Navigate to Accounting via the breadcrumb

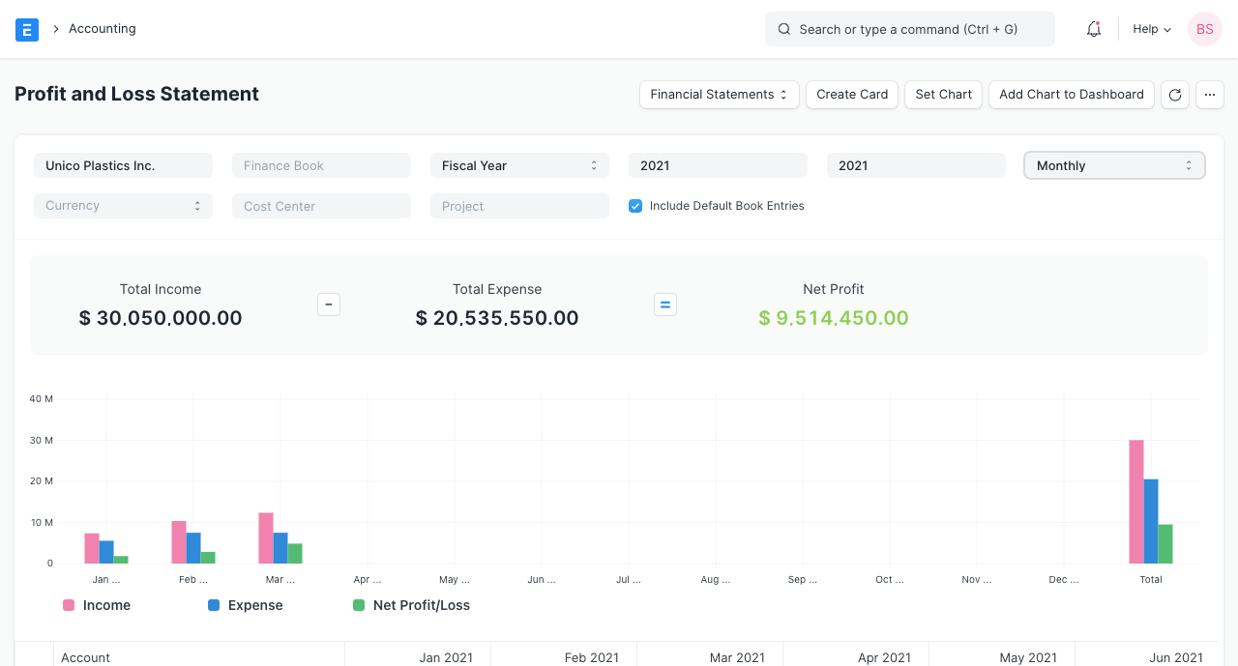click(x=102, y=29)
